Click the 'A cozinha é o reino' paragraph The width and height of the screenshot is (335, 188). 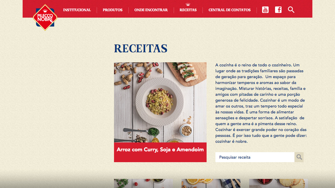tap(261, 103)
